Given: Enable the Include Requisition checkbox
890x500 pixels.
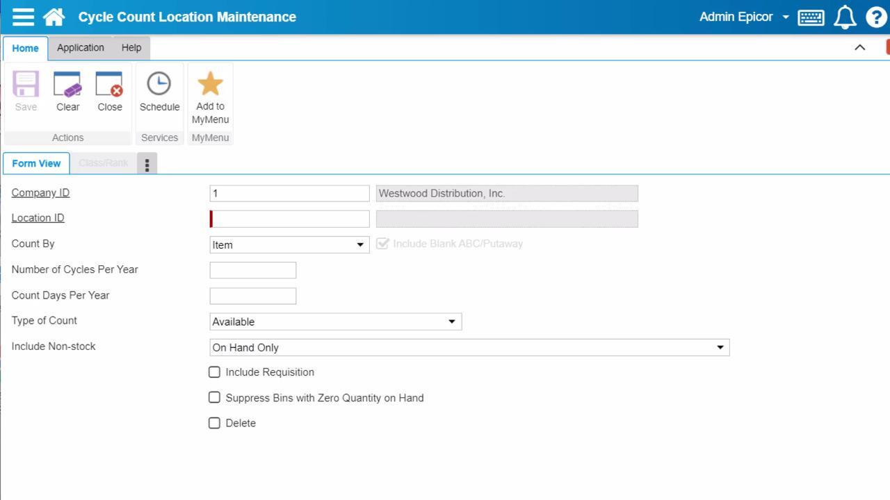Looking at the screenshot, I should (x=214, y=372).
